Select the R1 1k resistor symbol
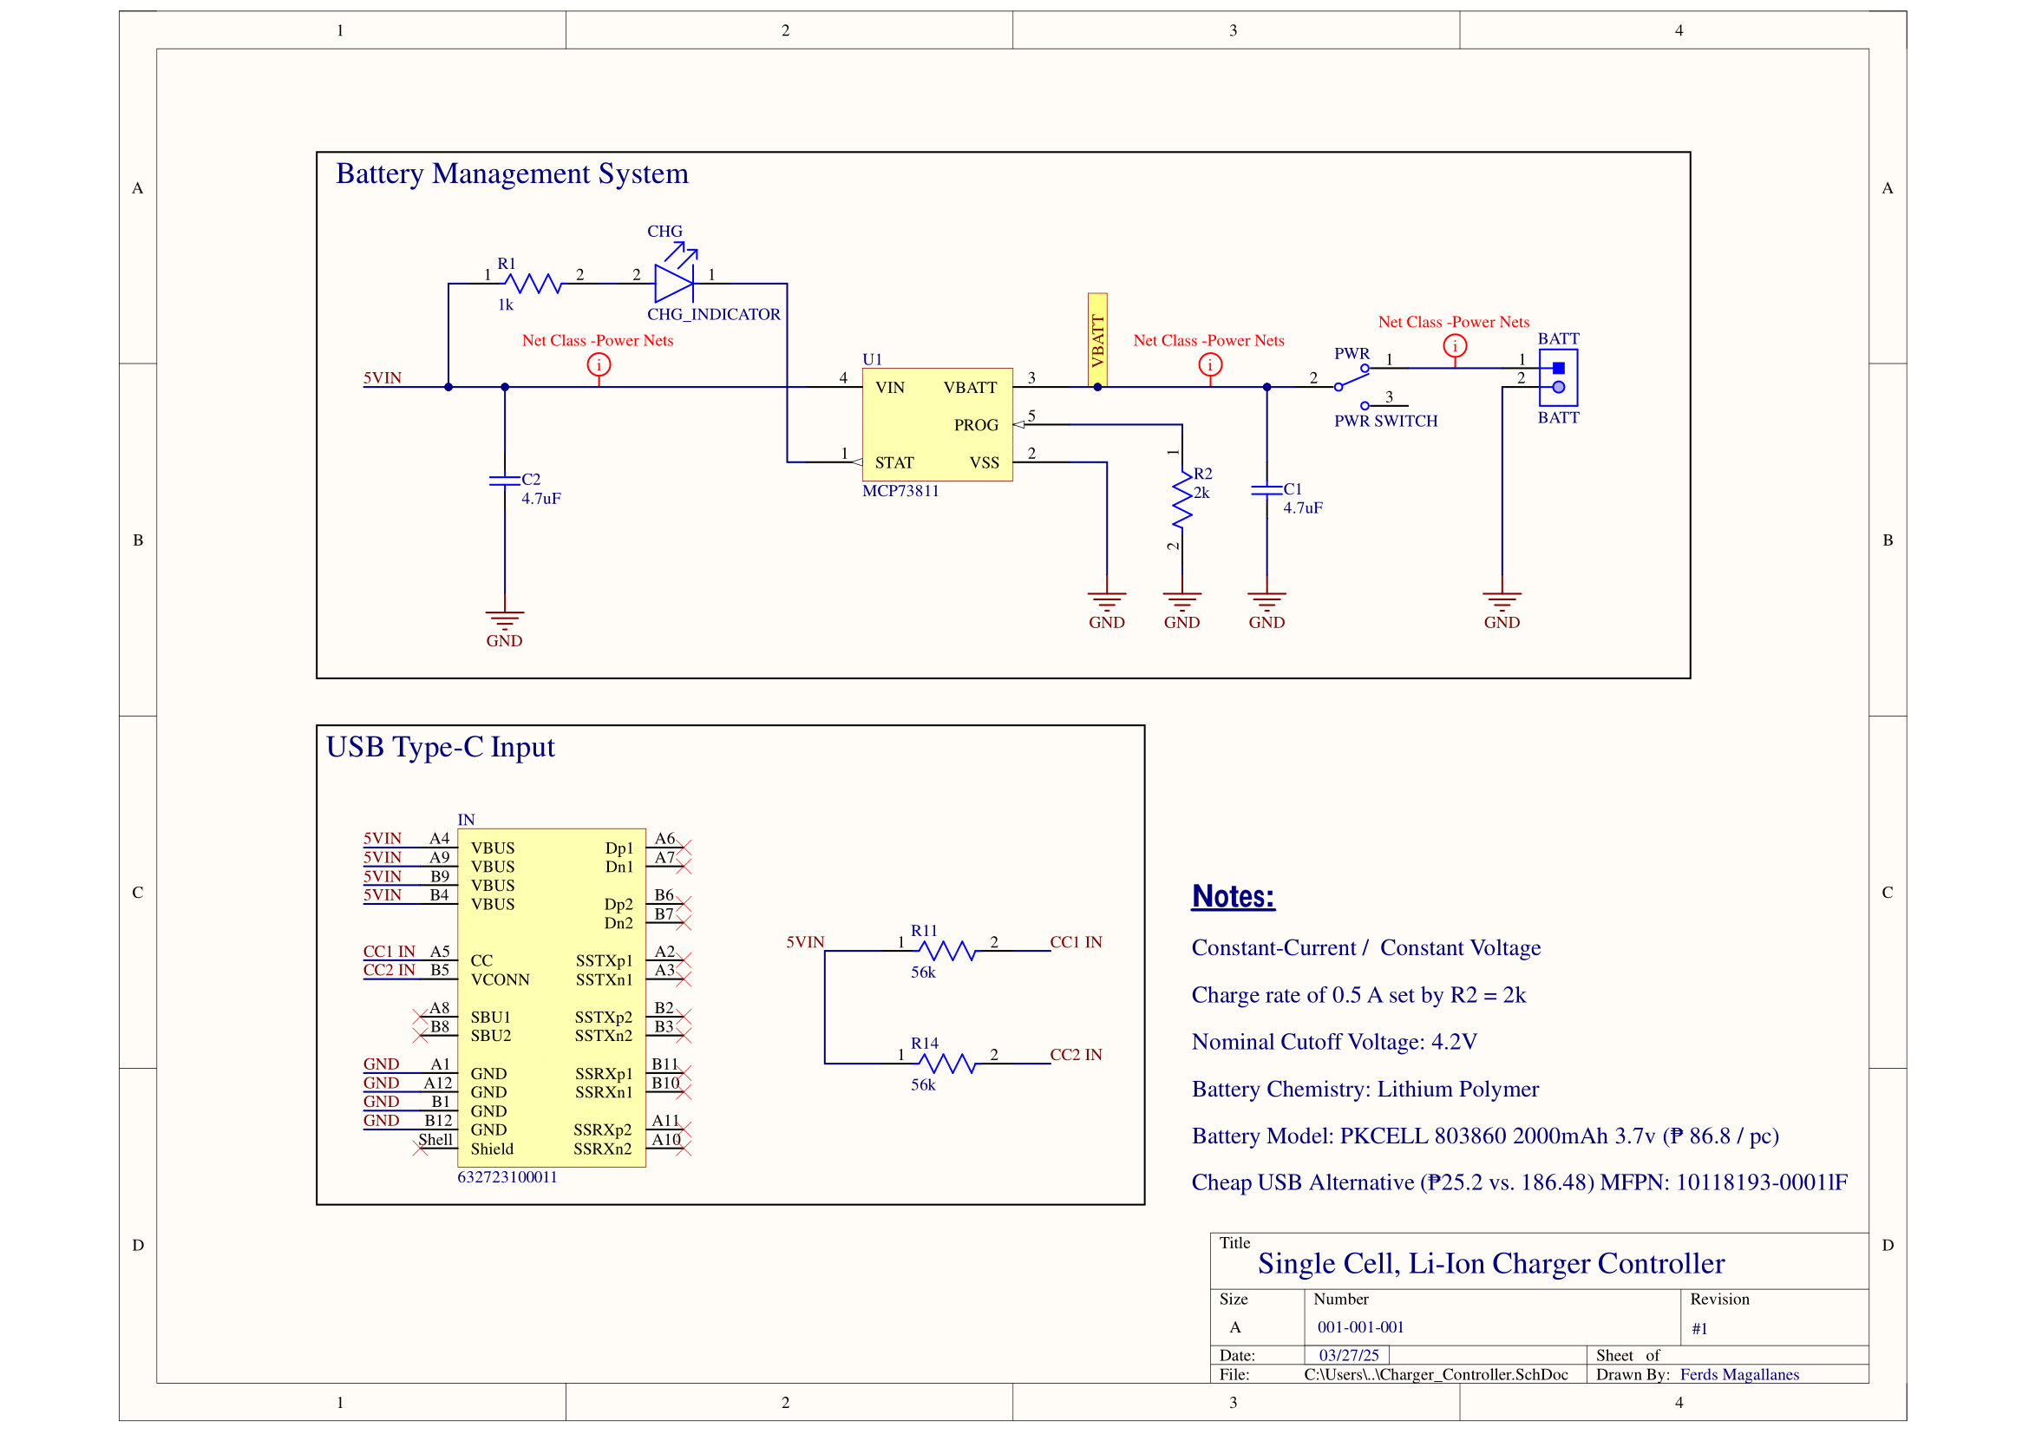 click(533, 284)
